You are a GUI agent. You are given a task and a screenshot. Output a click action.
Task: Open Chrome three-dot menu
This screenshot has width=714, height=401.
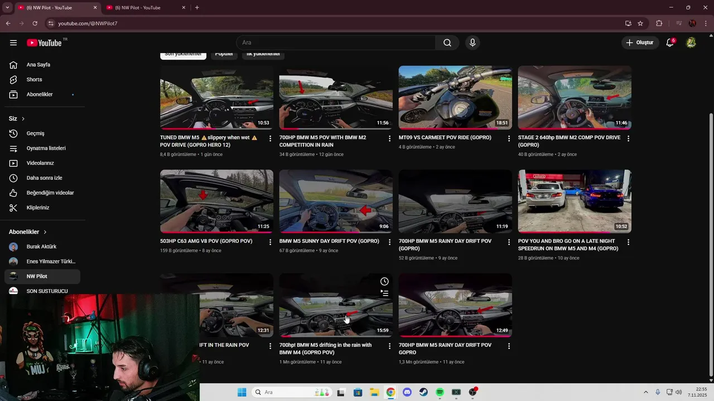click(705, 23)
